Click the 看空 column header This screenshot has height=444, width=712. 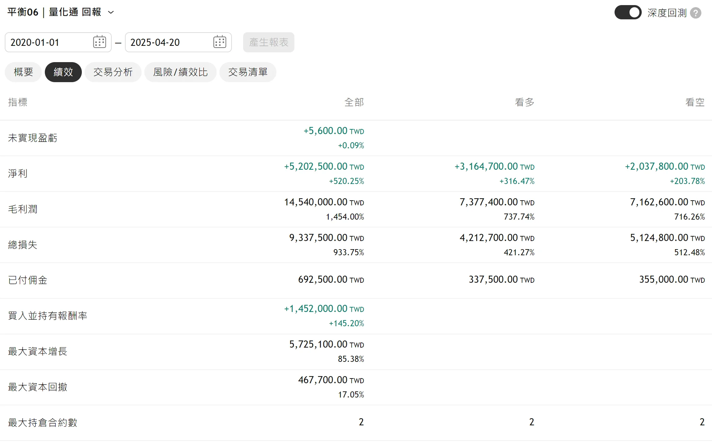[695, 102]
